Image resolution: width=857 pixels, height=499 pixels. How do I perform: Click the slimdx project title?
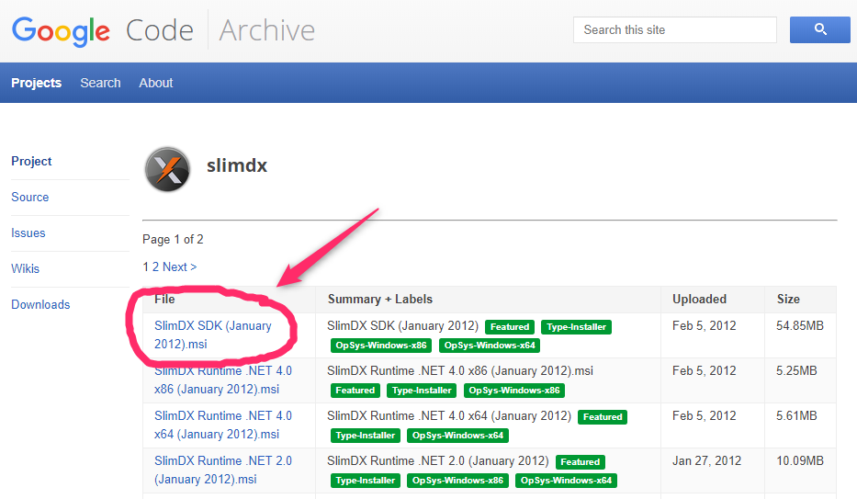click(237, 165)
